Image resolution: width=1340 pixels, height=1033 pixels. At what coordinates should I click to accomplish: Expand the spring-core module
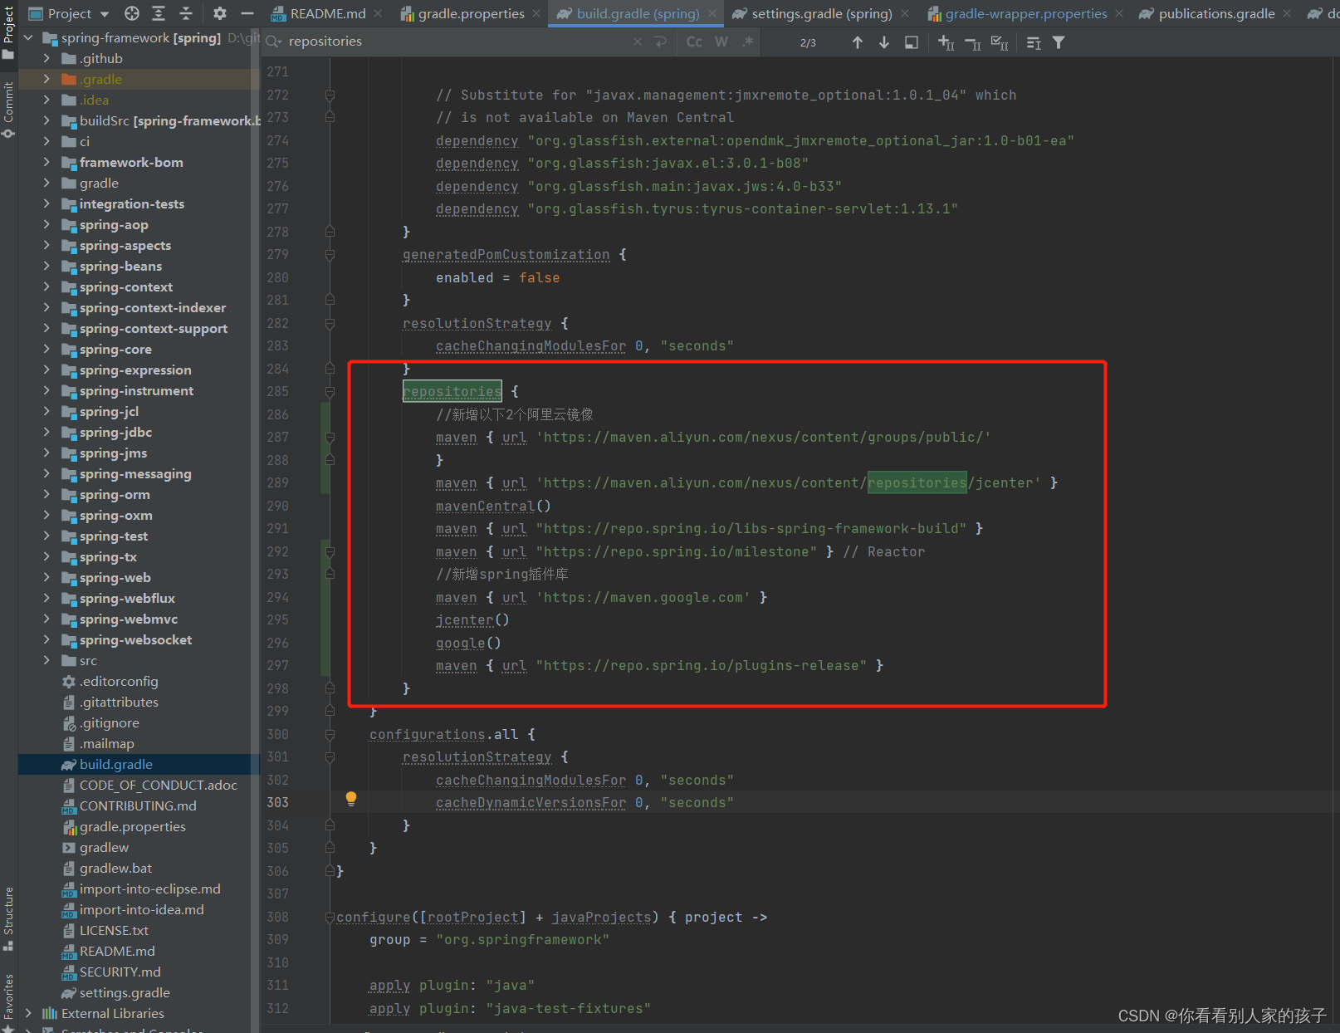click(x=46, y=350)
